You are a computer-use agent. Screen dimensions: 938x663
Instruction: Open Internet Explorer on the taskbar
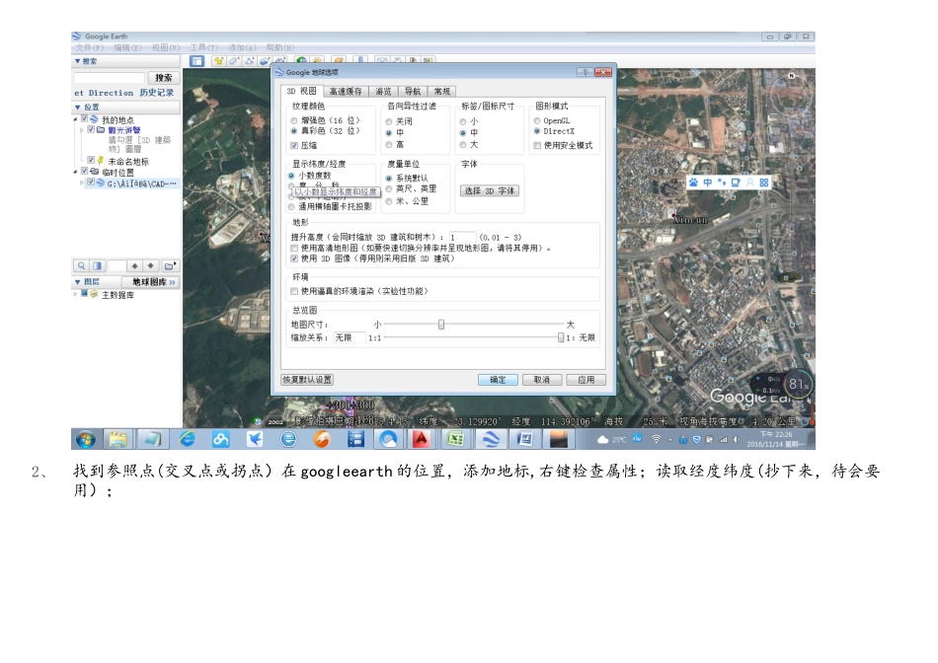click(x=188, y=440)
